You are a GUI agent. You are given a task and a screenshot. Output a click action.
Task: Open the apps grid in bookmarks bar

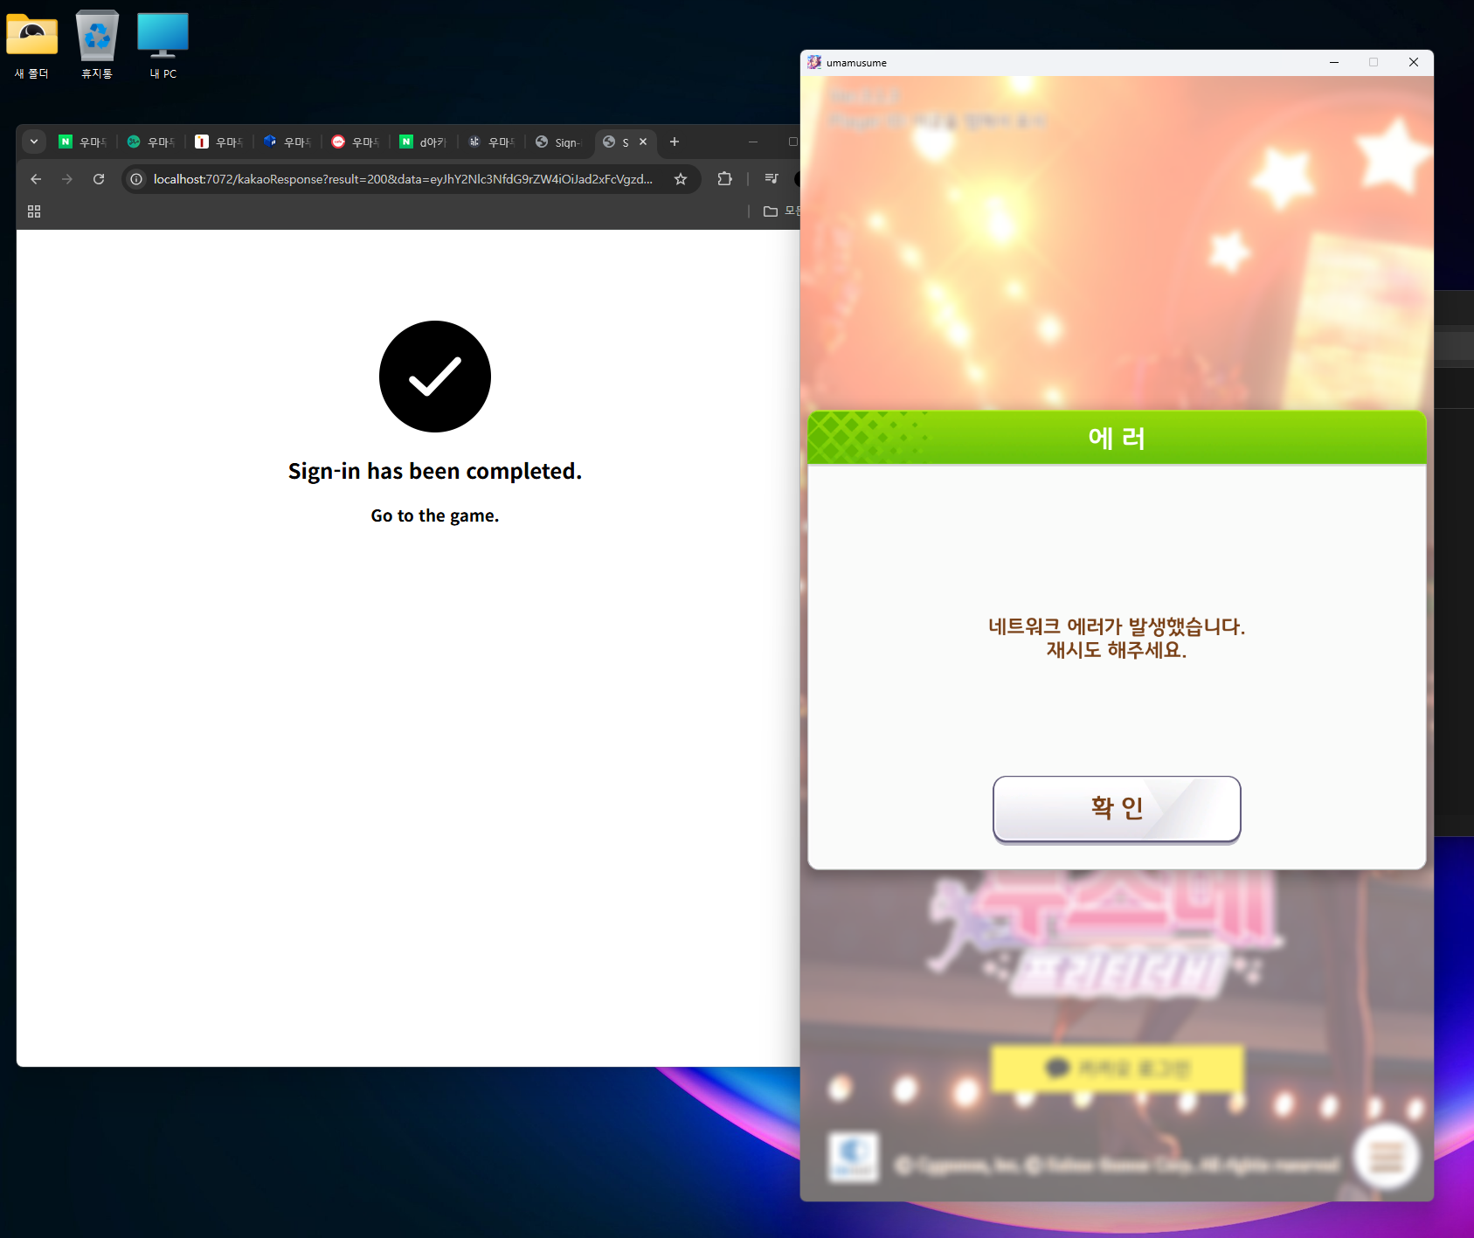pyautogui.click(x=34, y=211)
